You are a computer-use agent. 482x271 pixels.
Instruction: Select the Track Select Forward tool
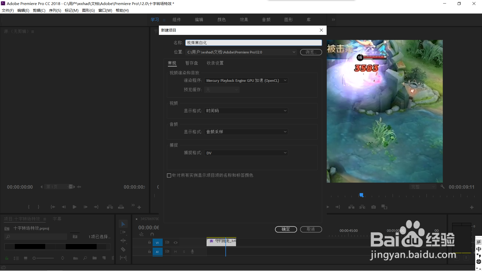pos(123,232)
